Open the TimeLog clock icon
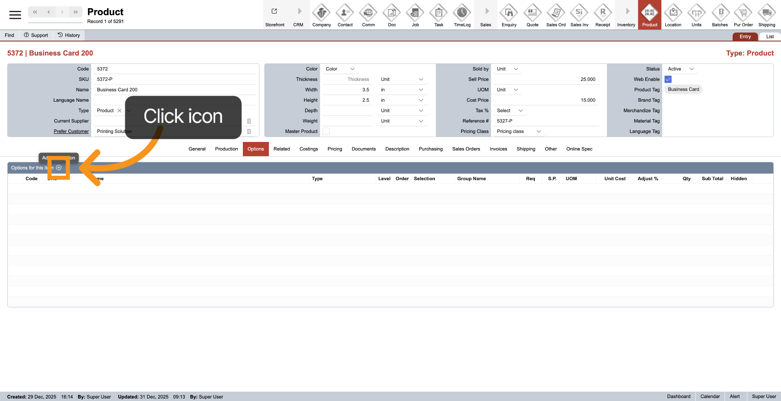This screenshot has width=781, height=401. (462, 13)
